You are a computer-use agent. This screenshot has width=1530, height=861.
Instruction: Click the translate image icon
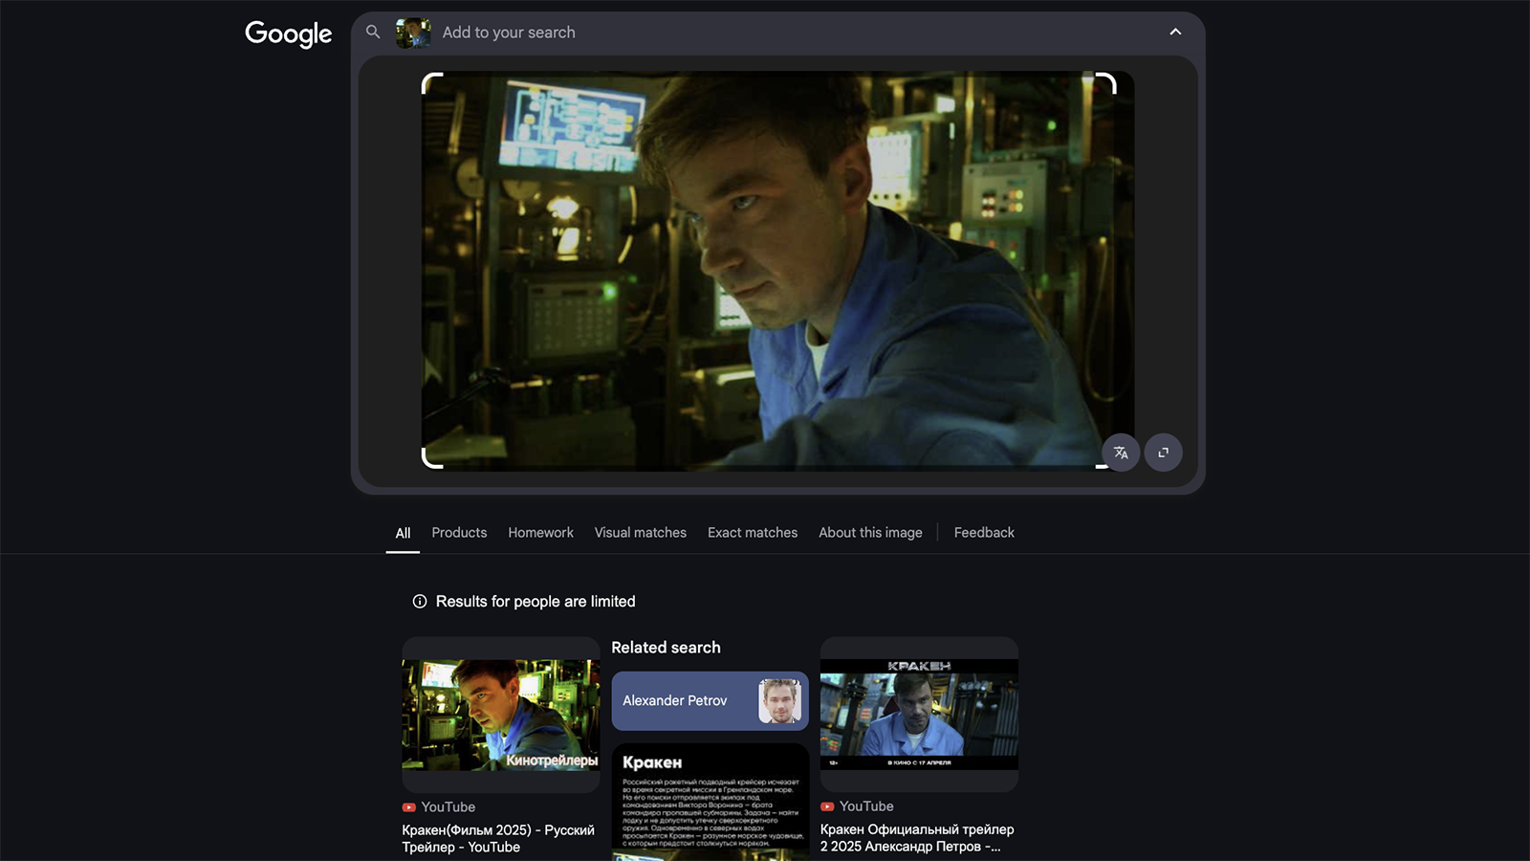point(1121,453)
